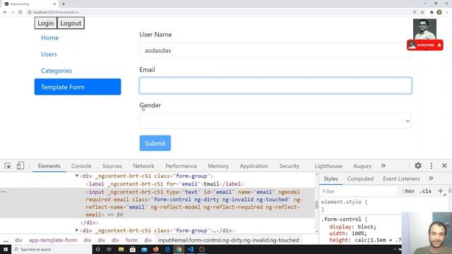
Task: Show more Styles pane tabs chevron
Action: (431, 179)
